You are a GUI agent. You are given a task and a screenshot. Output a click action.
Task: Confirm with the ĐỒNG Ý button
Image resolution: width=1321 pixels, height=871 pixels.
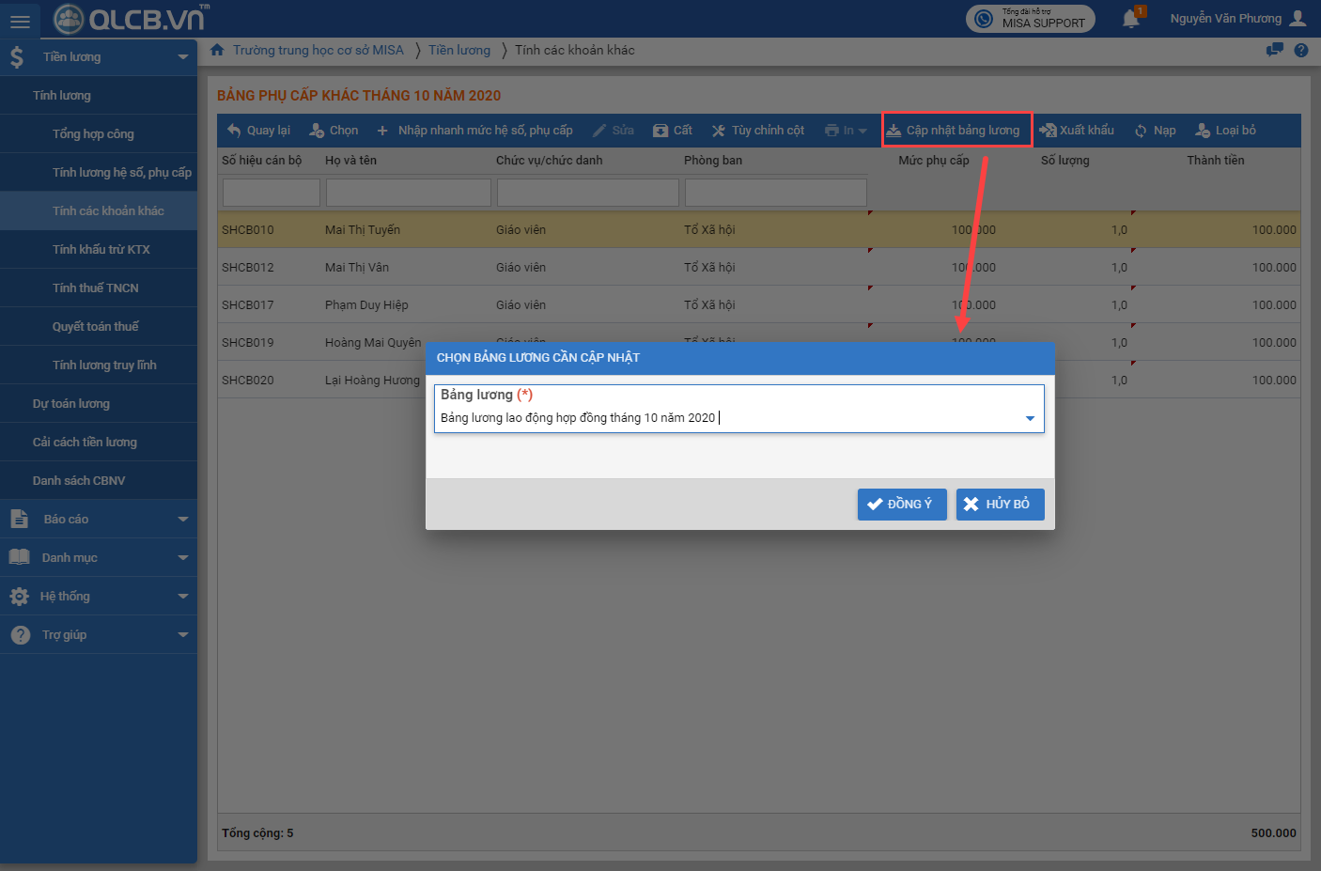click(901, 505)
